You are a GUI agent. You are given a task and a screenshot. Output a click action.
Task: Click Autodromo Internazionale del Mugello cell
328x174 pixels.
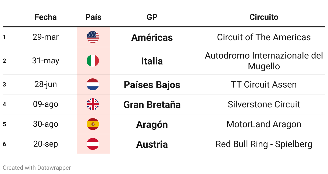[264, 61]
